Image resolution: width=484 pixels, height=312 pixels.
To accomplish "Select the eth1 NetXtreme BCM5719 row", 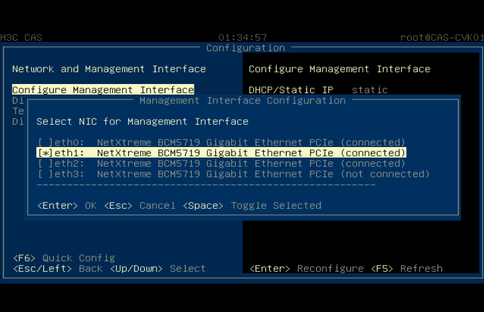I will tap(221, 153).
